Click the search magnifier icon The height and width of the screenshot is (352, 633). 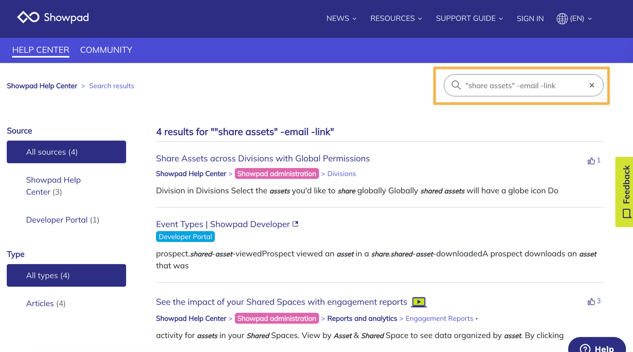coord(456,85)
